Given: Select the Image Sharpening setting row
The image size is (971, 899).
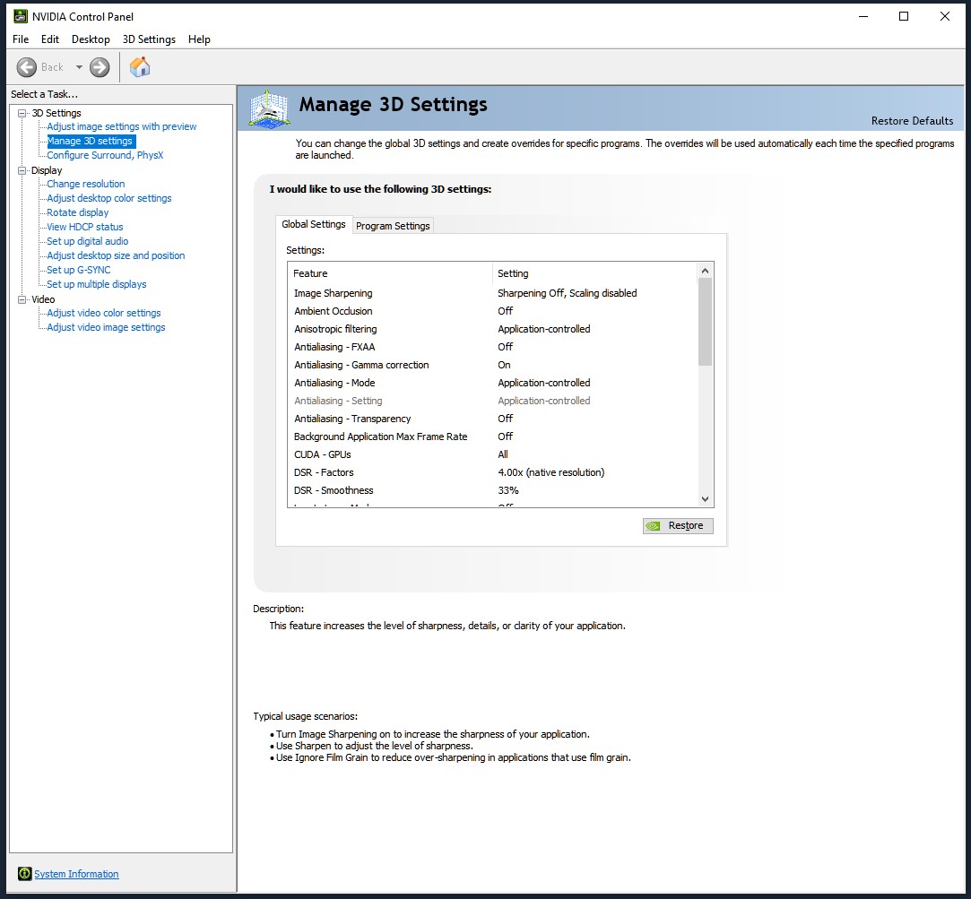Looking at the screenshot, I should pos(493,293).
